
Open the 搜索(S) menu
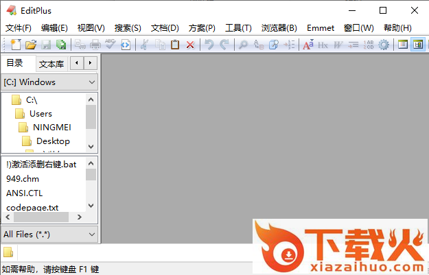[x=128, y=28]
